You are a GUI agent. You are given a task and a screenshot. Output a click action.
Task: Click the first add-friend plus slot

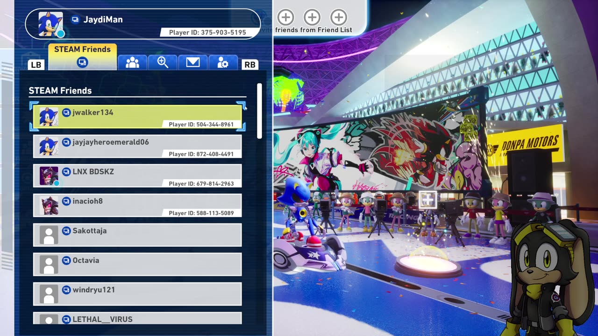(x=285, y=18)
